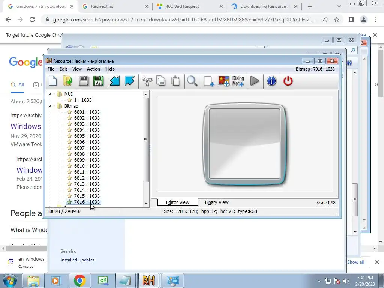Click the Export resource arrow pointing down-right
Viewport: 384px width, 288px height.
(x=129, y=81)
